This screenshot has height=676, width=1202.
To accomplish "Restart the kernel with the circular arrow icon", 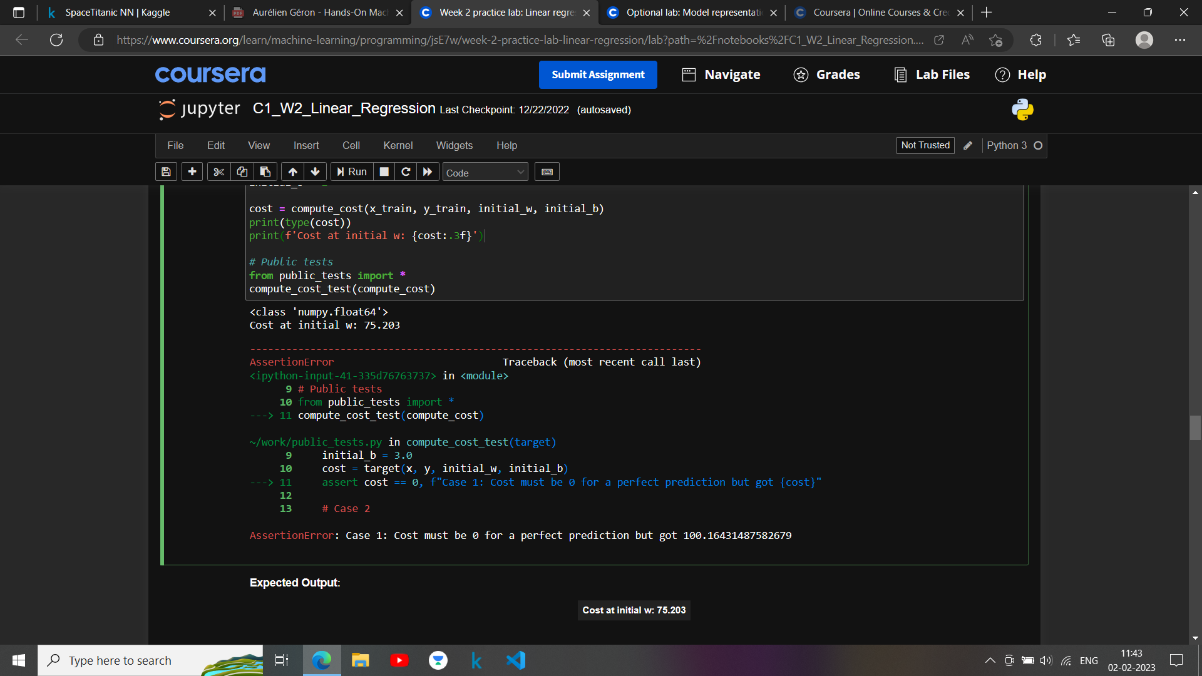I will pyautogui.click(x=406, y=172).
